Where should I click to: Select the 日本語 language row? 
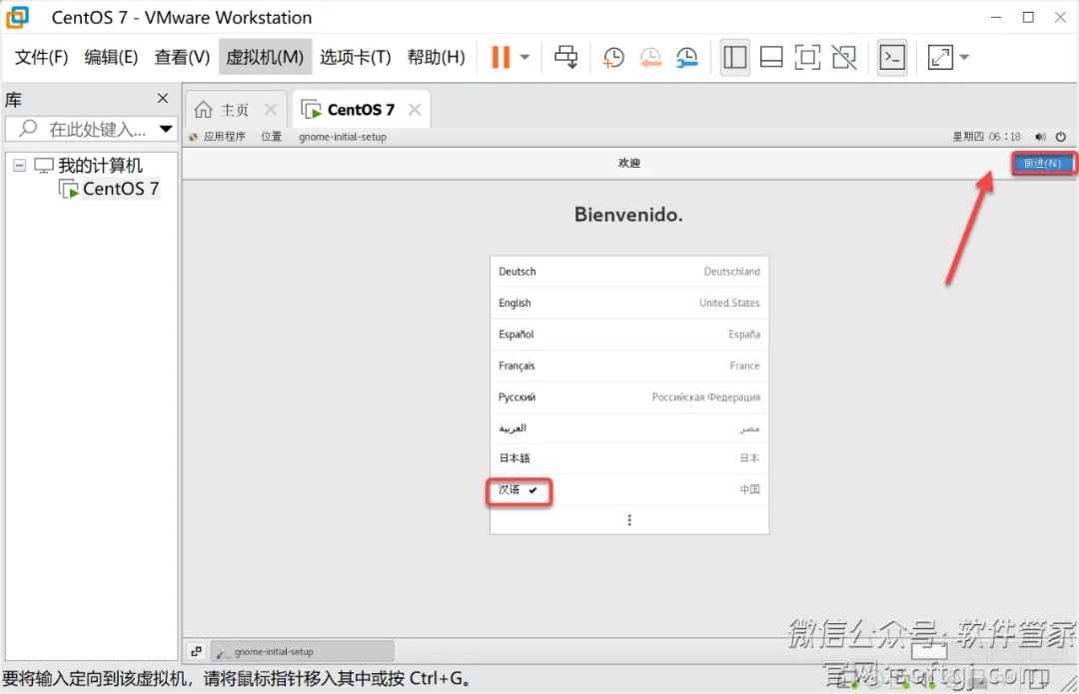(x=629, y=458)
